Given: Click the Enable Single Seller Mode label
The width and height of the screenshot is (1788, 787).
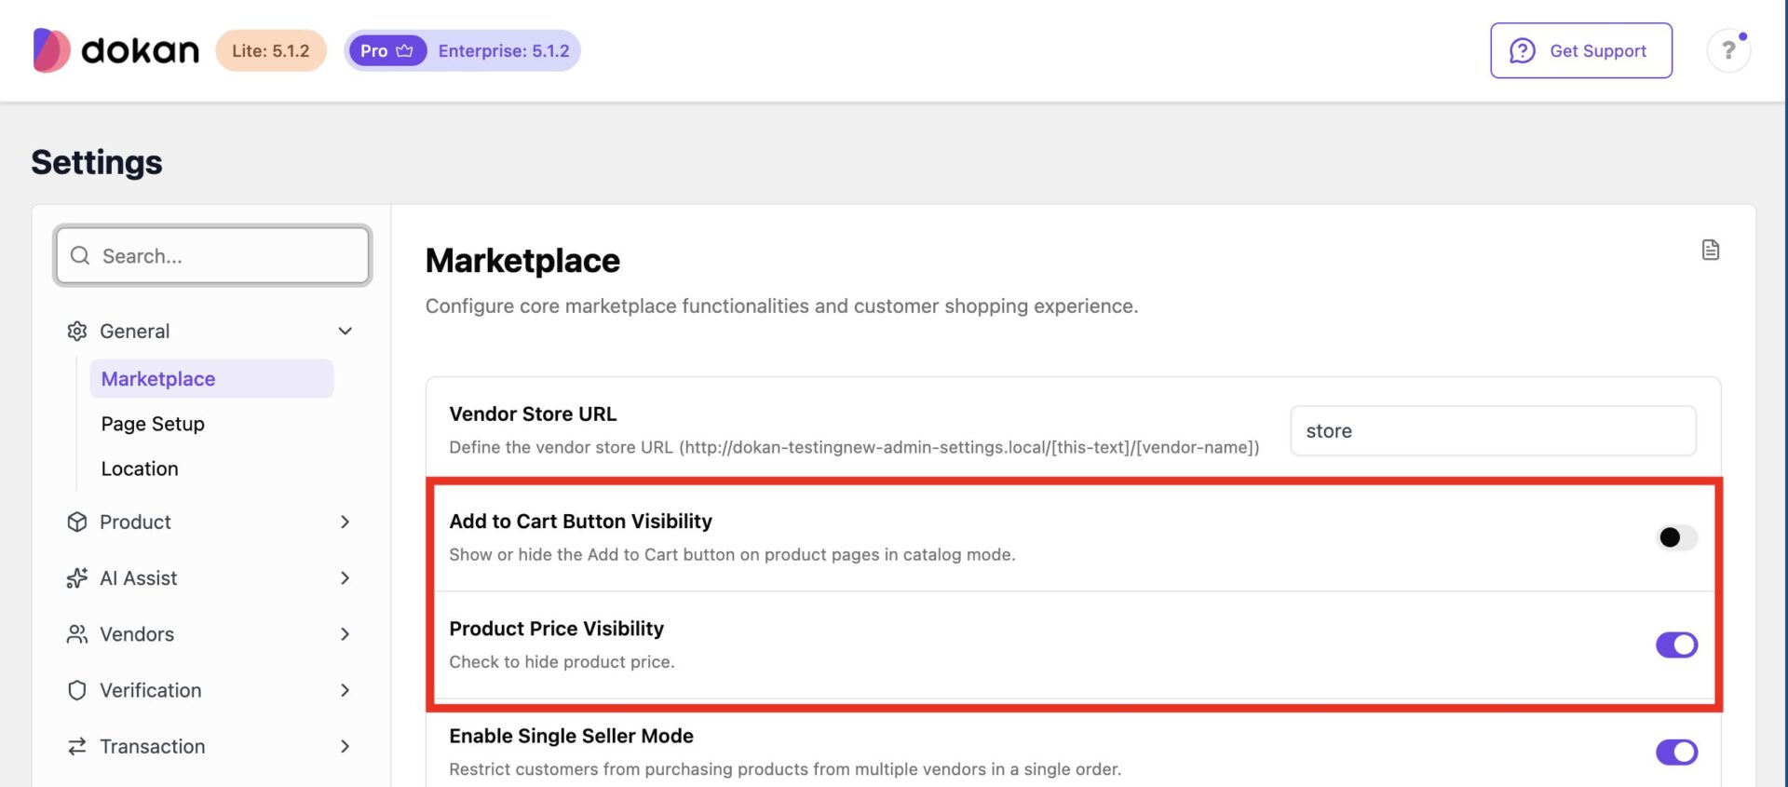Looking at the screenshot, I should click(571, 736).
